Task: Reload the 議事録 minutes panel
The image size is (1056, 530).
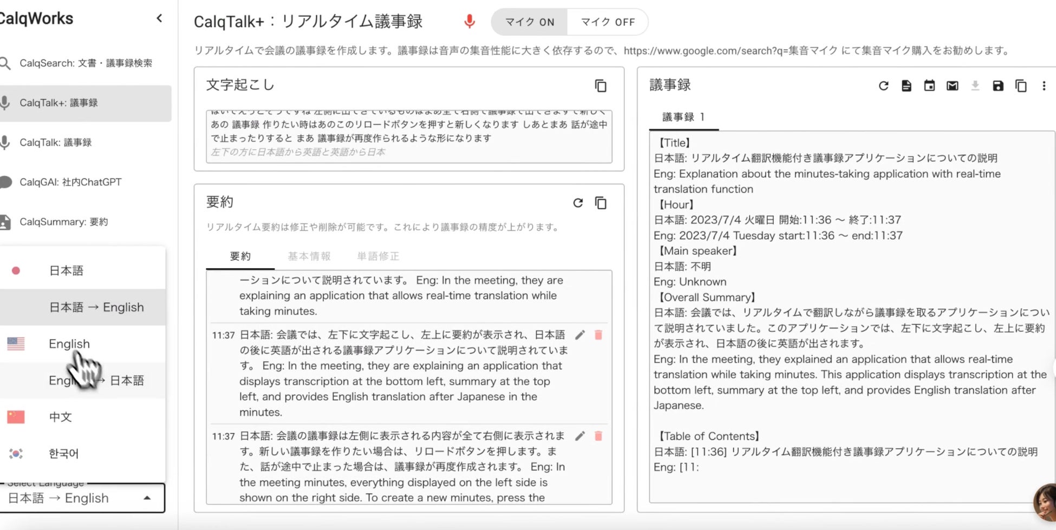Action: tap(883, 85)
